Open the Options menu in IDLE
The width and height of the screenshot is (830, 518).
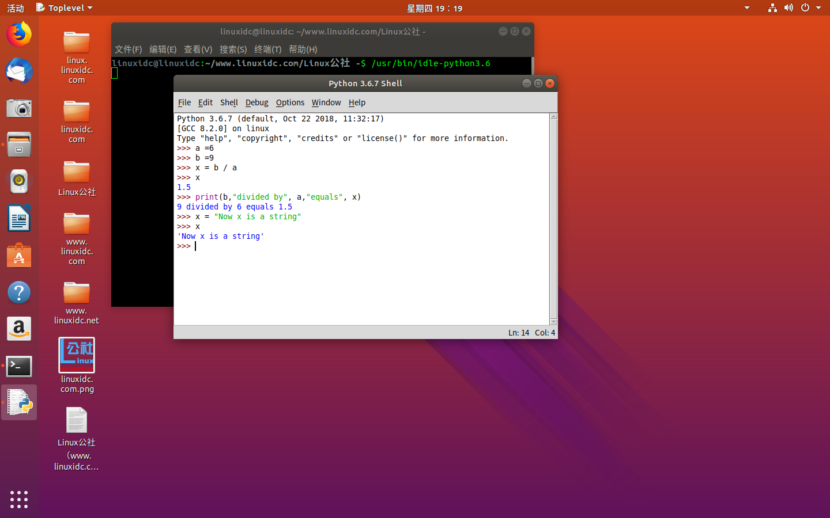click(290, 102)
